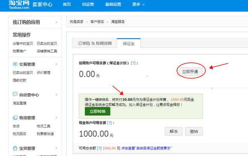Open 自运营 in top navigation

pyautogui.click(x=88, y=4)
